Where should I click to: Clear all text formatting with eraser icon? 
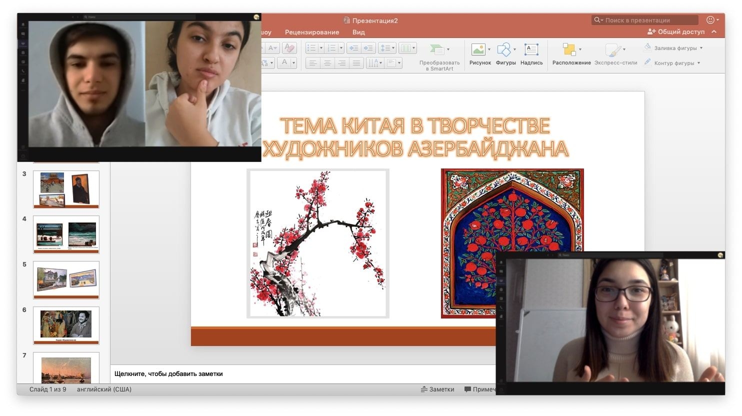[289, 48]
